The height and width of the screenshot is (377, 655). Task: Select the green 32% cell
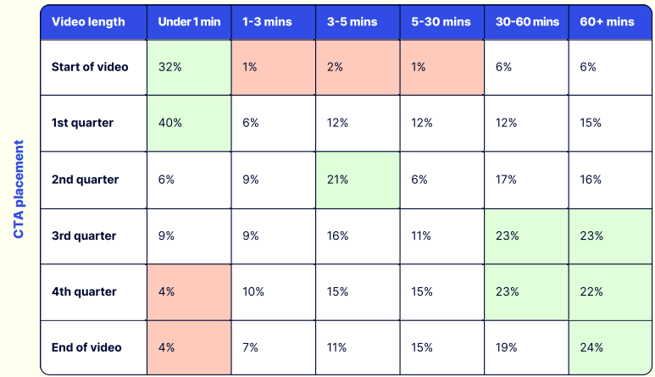point(188,67)
